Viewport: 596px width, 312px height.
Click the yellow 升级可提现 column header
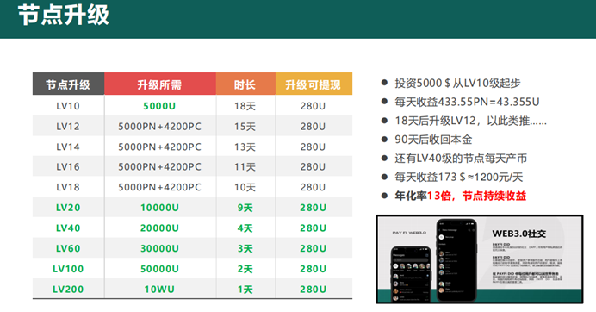[x=314, y=84]
